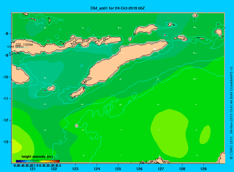Click longitude label 128
The width and height of the screenshot is (234, 172).
coord(182,169)
